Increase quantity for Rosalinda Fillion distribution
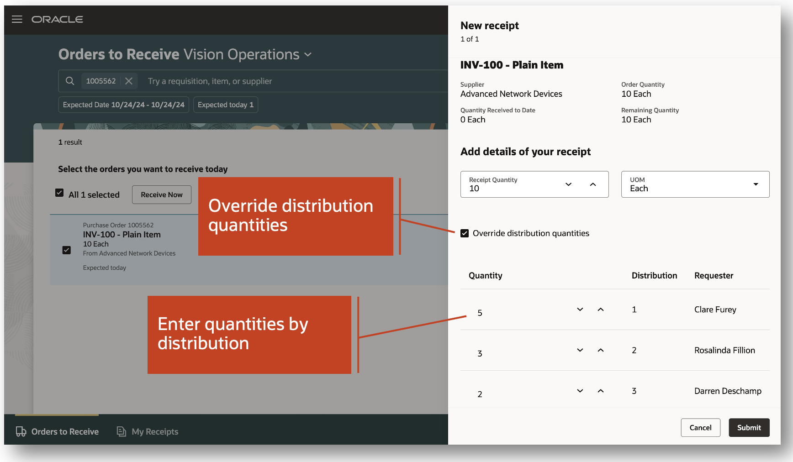The image size is (793, 462). pyautogui.click(x=601, y=350)
